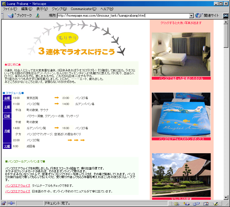230x207 pixels.
Task: Enlarge the Bangkok hotel room photo
Action: tap(181, 54)
